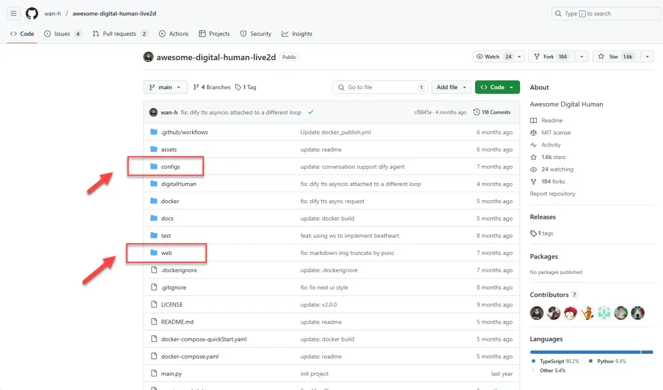The height and width of the screenshot is (390, 663).
Task: Open the LICENSE file
Action: [x=172, y=305]
